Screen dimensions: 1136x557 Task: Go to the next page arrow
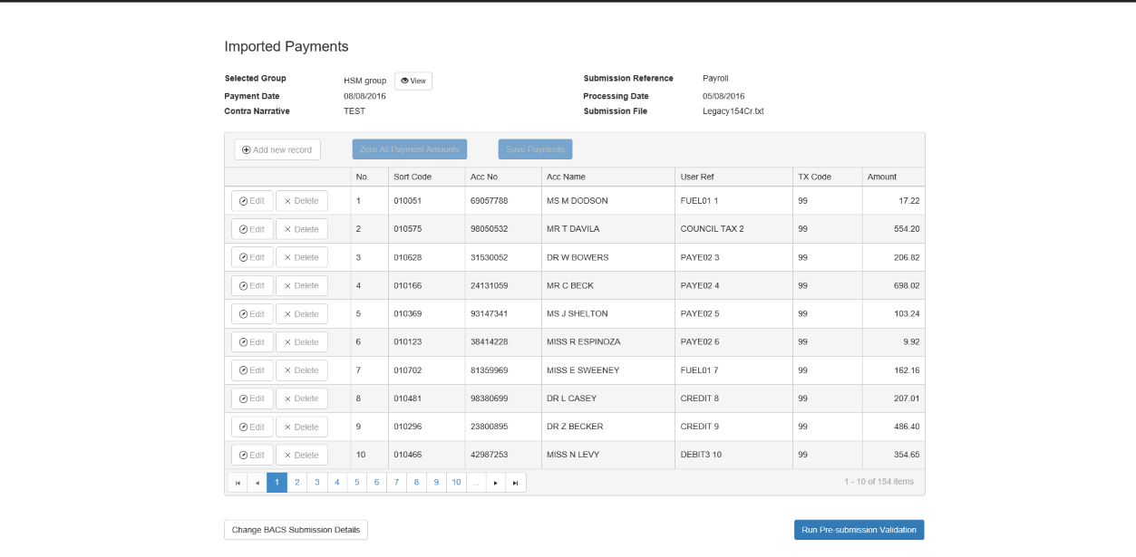(495, 482)
